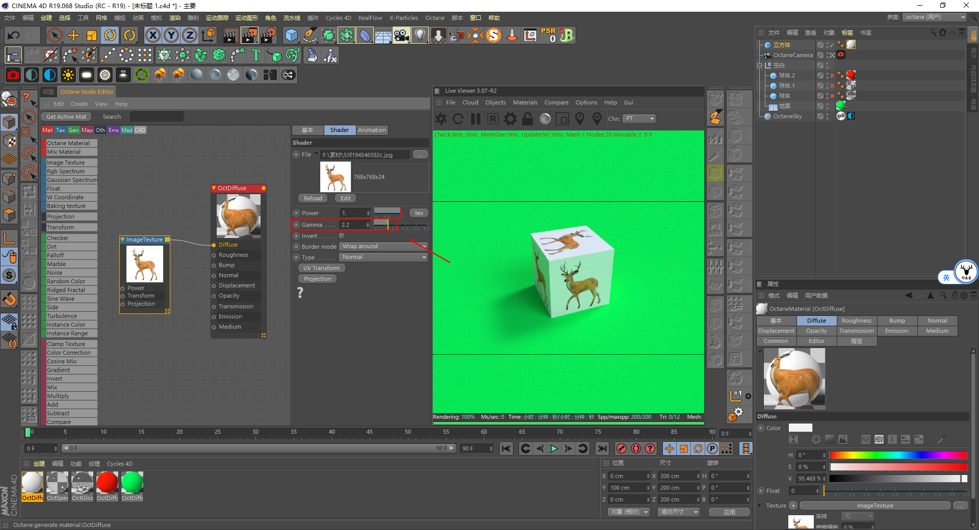Click the Octane daylight sun icon
Viewport: 979px width, 530px height.
click(x=68, y=75)
